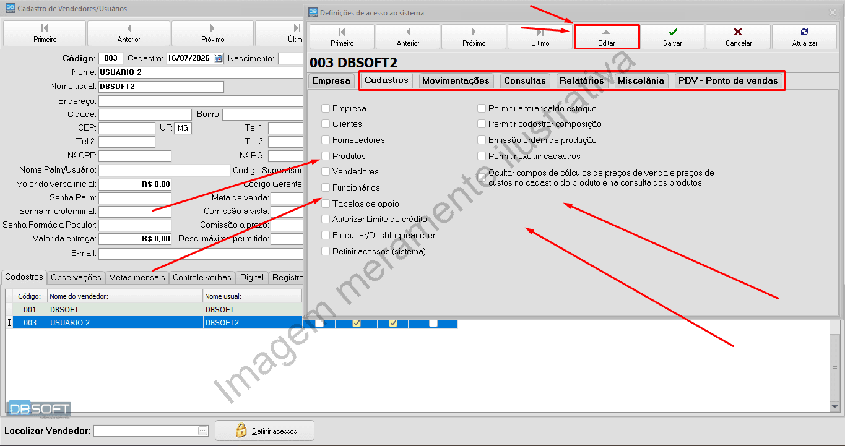Save changes with the green Salvar checkmark
Viewport: 845px width, 446px height.
point(672,36)
